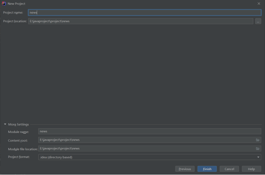The image size is (265, 175).
Task: Click Finish to create the project
Action: point(207,169)
